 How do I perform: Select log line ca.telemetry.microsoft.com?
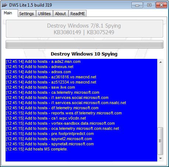53,92
